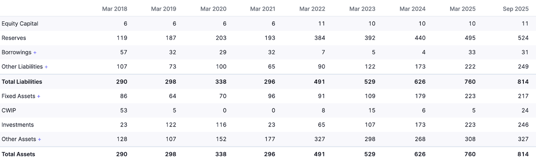The width and height of the screenshot is (536, 159).
Task: Expand the Borrowings row plus icon
Action: (x=35, y=52)
